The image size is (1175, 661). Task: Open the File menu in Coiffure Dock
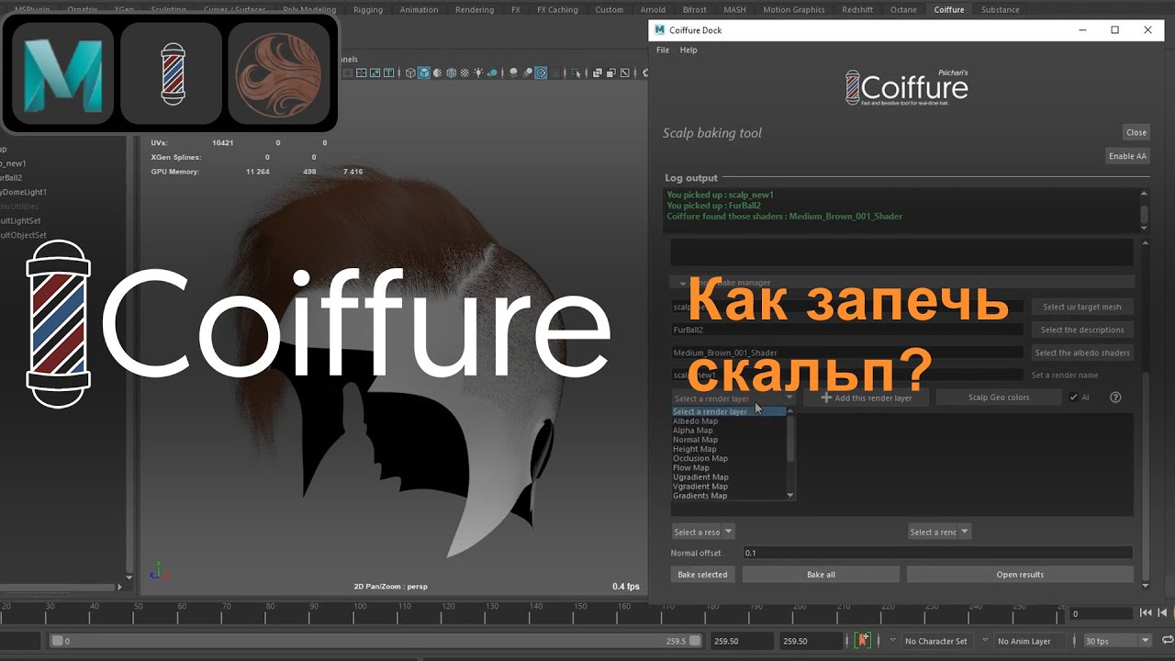click(663, 50)
